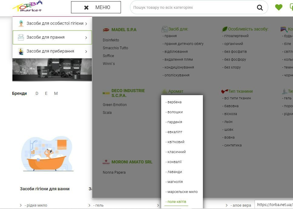
Task: Filter brands by letter D
Action: 37,93
